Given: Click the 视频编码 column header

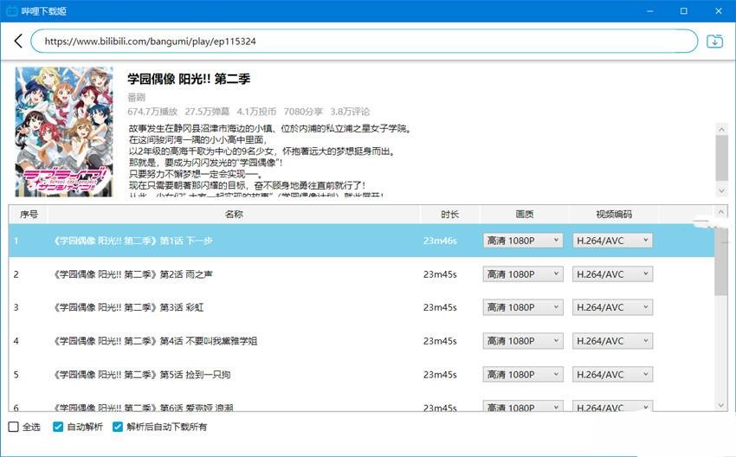Looking at the screenshot, I should pyautogui.click(x=614, y=215).
